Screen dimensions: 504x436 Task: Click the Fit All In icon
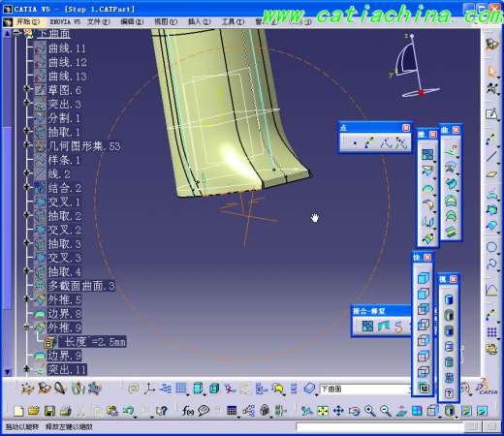click(x=323, y=411)
